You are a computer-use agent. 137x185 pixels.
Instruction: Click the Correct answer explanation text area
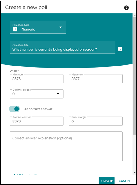[66, 146]
